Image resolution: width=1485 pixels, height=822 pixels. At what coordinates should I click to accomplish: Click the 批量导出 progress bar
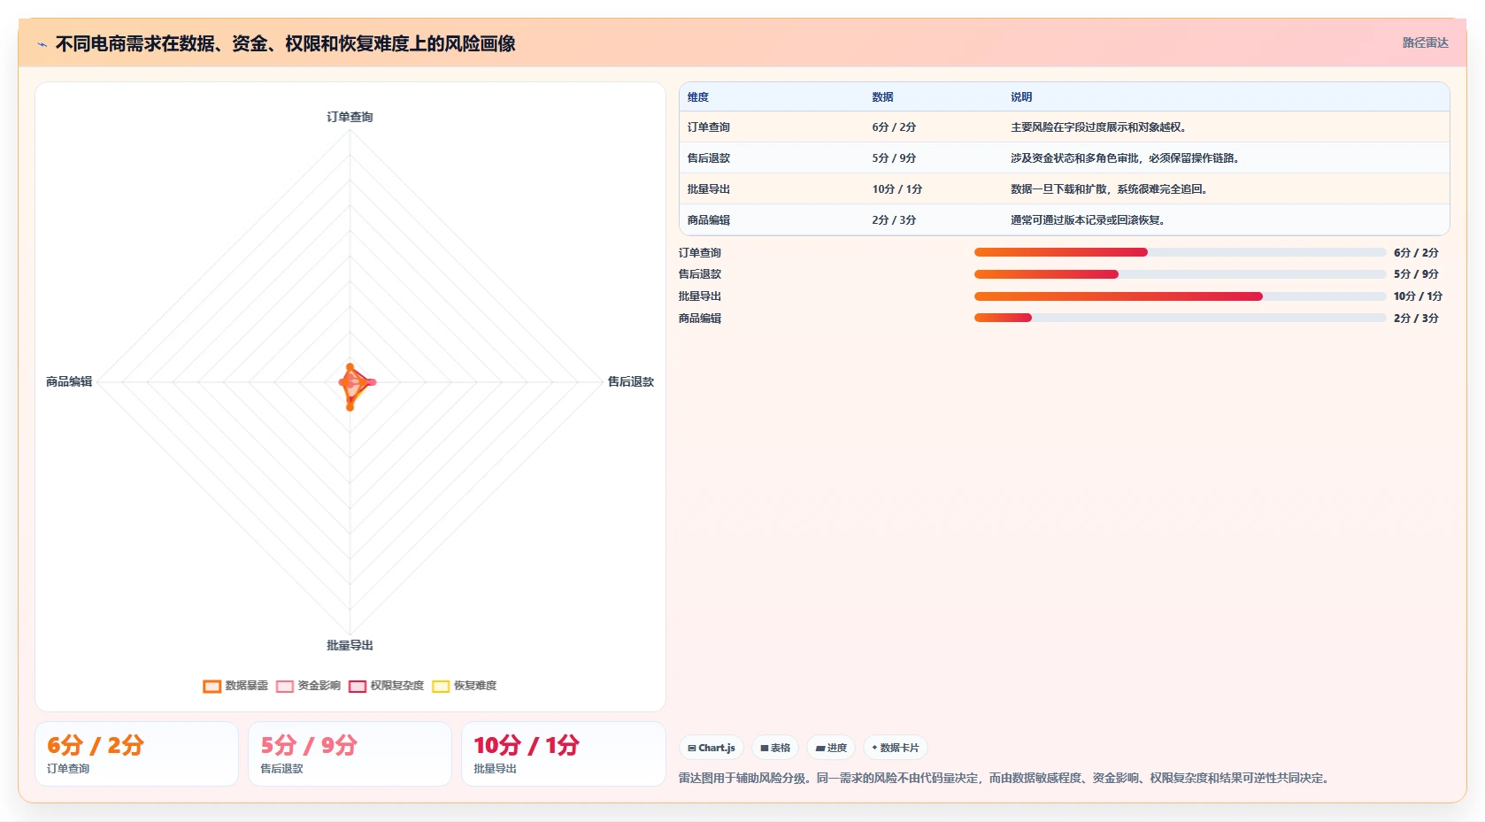click(x=1180, y=296)
